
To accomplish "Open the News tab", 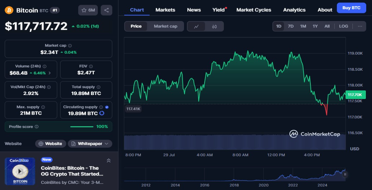I will click(x=194, y=10).
